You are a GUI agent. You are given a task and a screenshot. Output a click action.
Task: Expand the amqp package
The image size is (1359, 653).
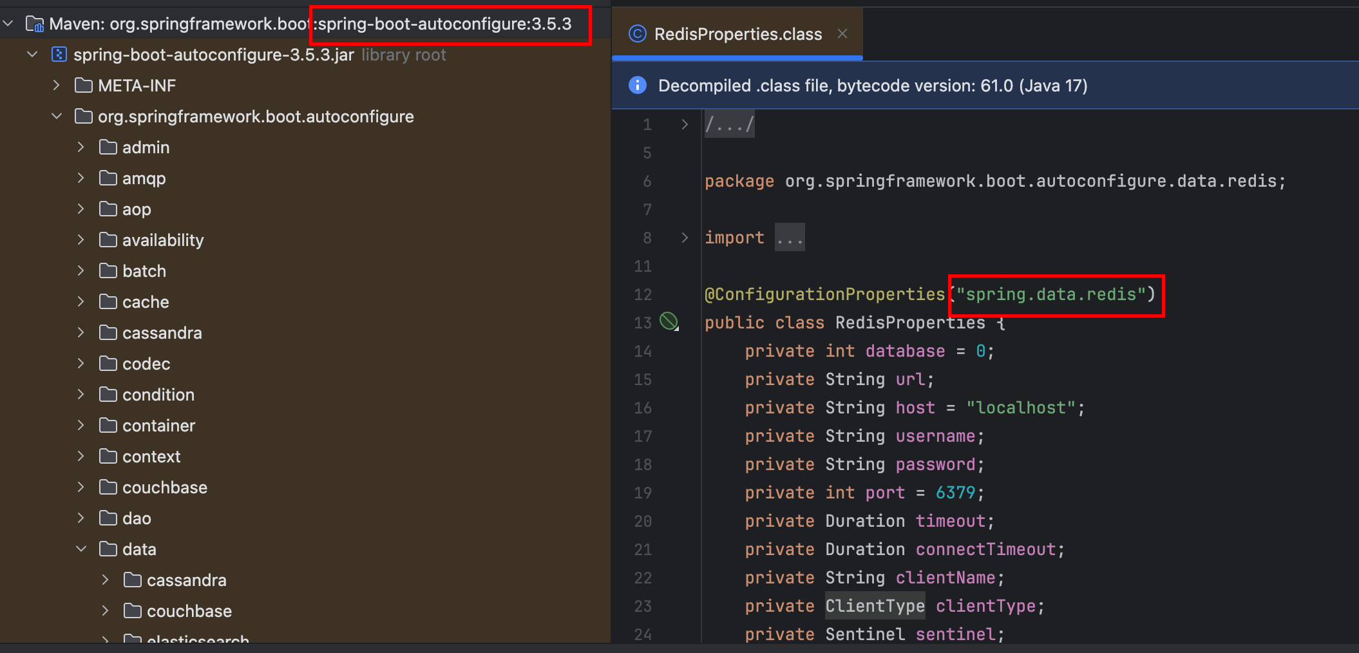(81, 178)
